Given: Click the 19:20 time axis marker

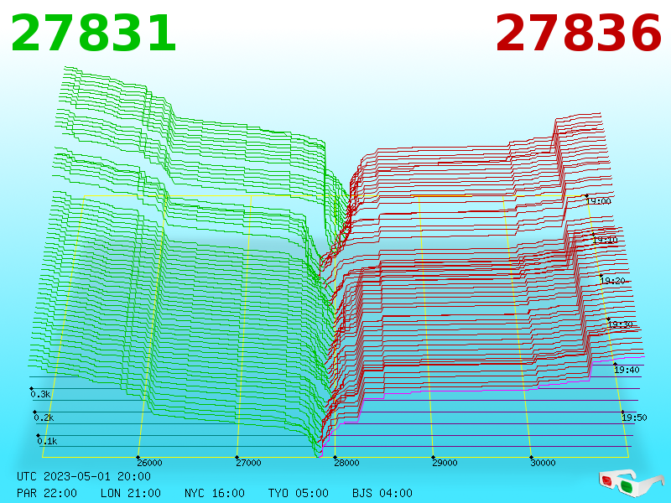Looking at the screenshot, I should click(x=612, y=281).
